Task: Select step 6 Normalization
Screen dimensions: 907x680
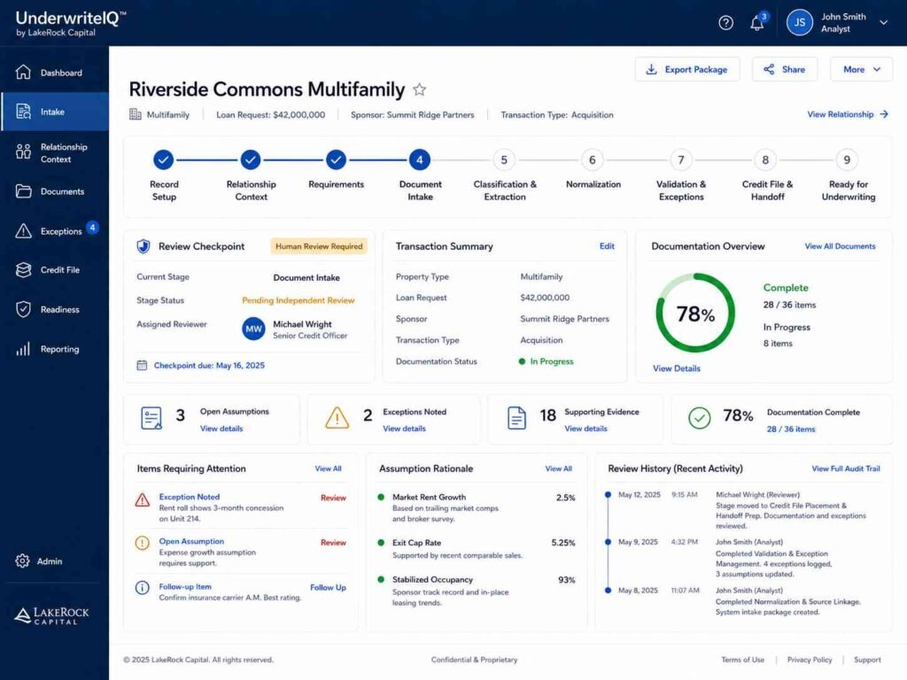Action: [x=593, y=159]
